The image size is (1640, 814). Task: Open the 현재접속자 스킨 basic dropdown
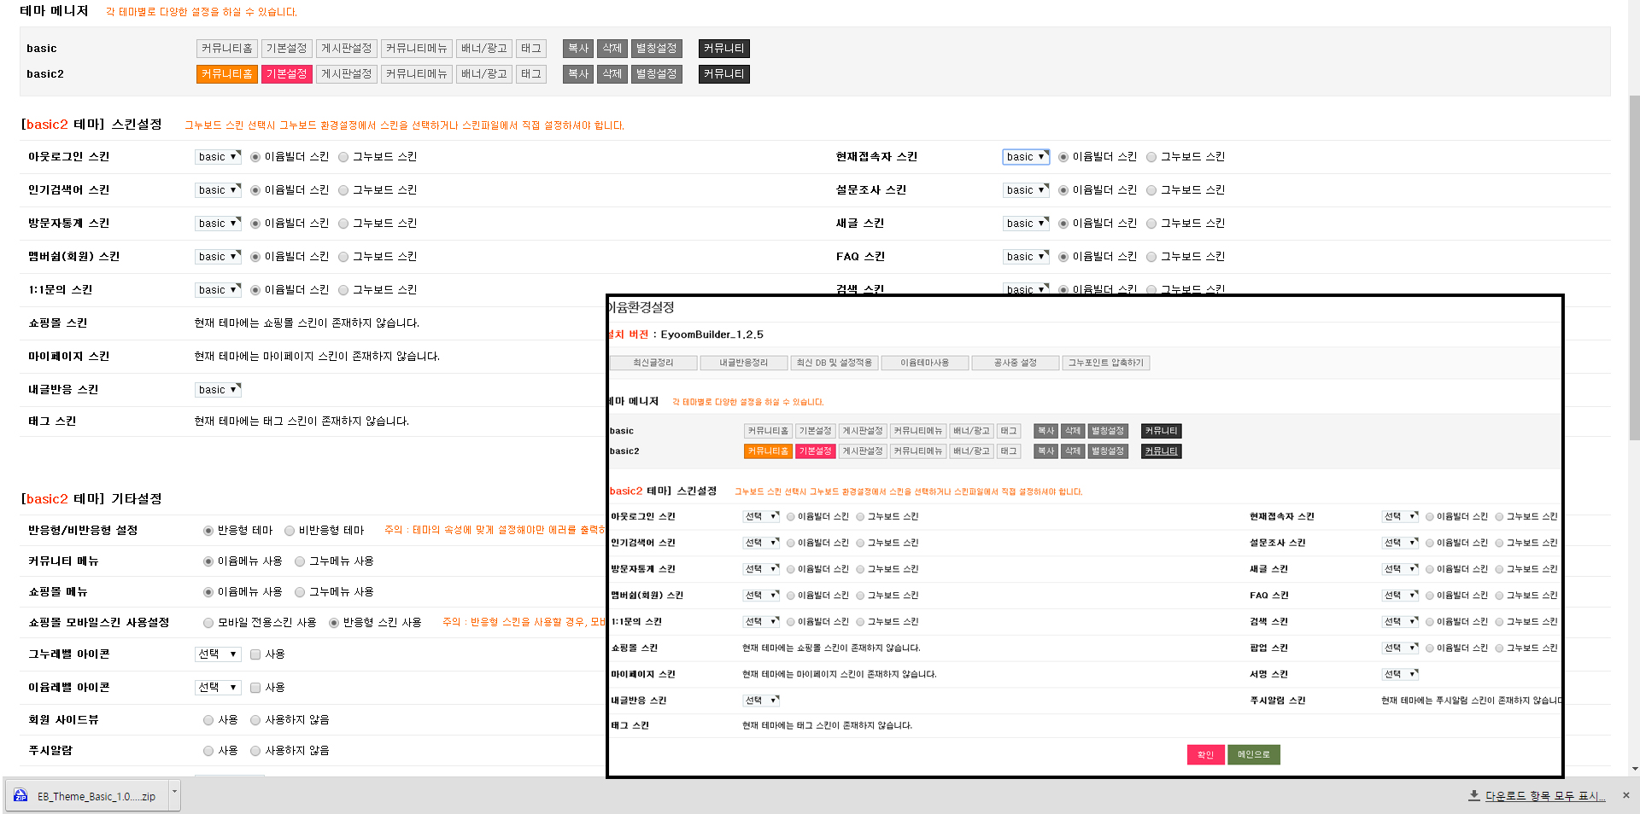pos(1025,157)
